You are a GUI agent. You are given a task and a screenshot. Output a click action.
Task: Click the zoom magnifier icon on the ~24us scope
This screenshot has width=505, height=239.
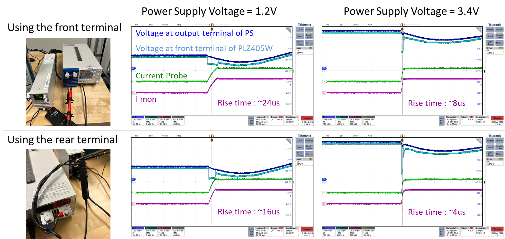[x=288, y=30]
